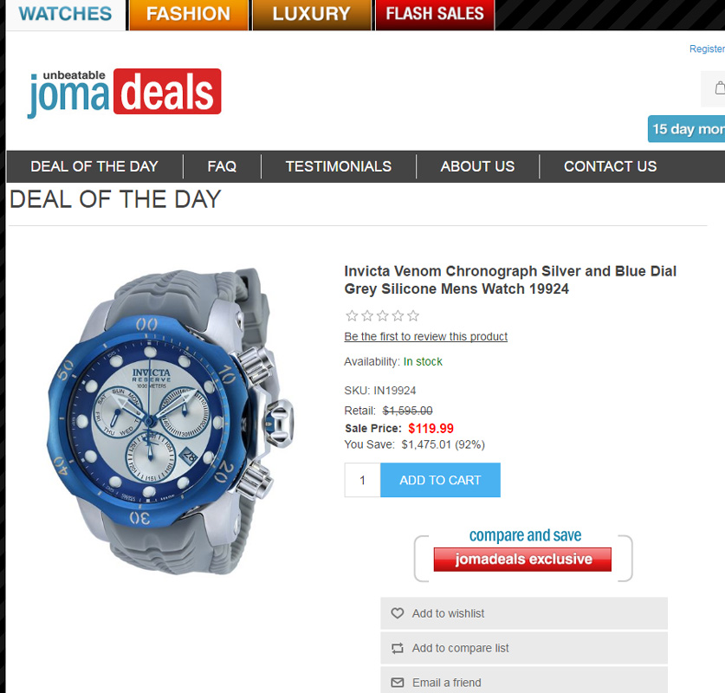
Task: Click the envelope Email a friend icon
Action: pyautogui.click(x=398, y=683)
